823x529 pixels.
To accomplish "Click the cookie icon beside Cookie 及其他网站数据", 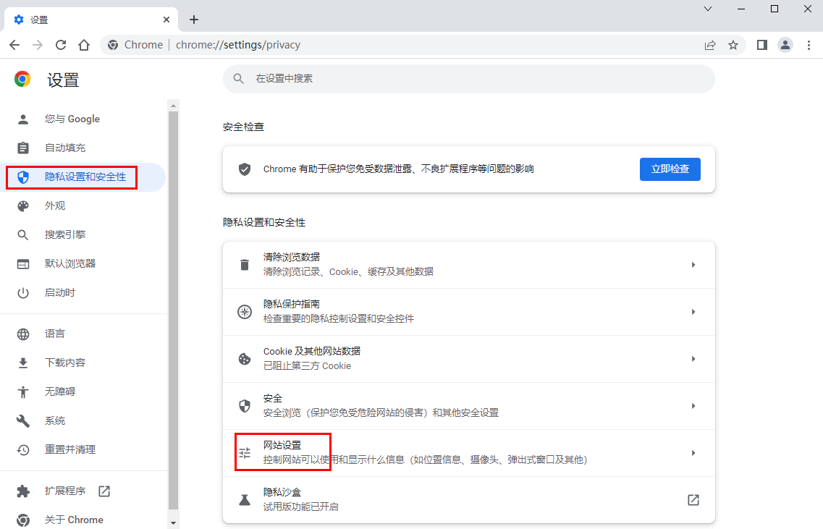I will coord(244,358).
